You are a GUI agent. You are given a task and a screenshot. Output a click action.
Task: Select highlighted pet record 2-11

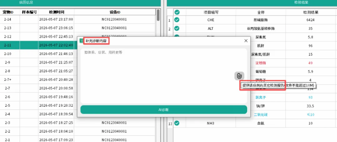8,45
